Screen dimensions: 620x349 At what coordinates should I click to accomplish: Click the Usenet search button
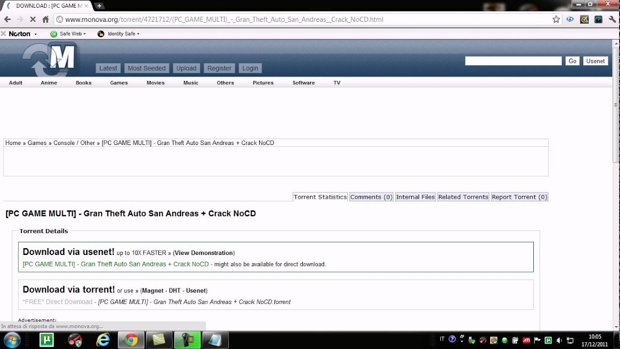[x=595, y=61]
